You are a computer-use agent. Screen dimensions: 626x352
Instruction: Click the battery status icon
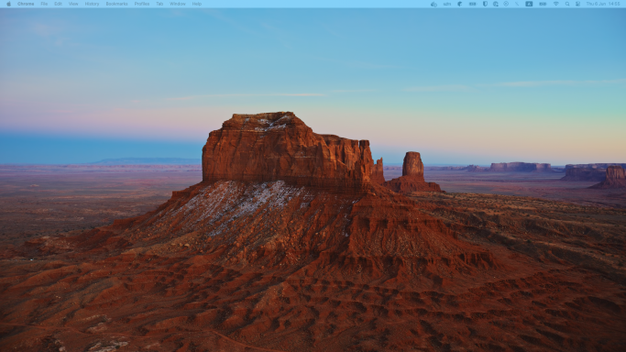click(543, 4)
